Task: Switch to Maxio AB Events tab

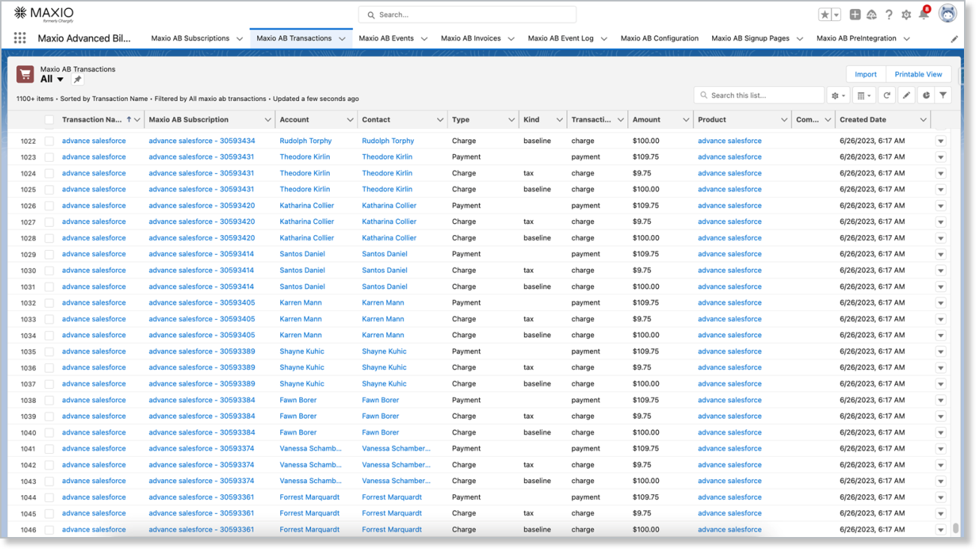Action: pos(386,38)
